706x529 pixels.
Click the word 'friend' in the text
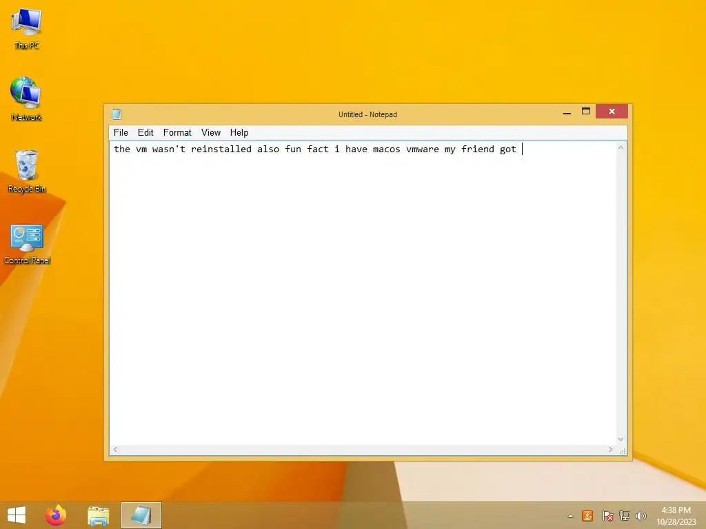click(478, 149)
